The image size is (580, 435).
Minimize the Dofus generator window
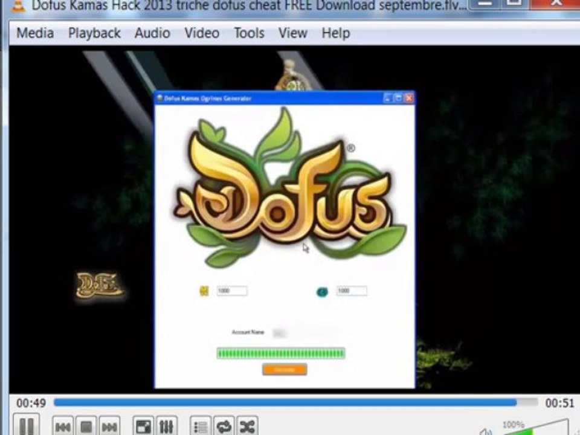[x=388, y=98]
